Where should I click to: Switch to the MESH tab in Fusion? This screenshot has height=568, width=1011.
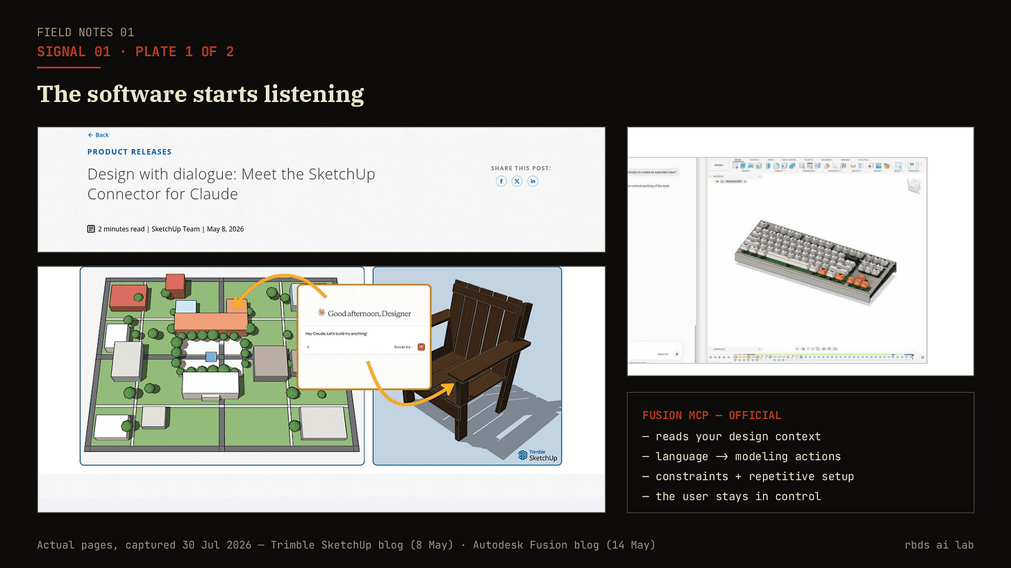tap(770, 160)
